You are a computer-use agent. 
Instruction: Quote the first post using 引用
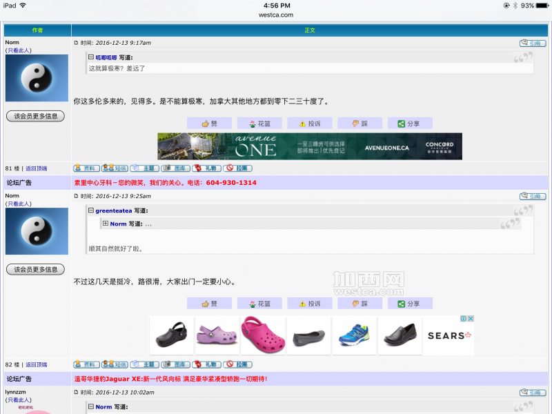(533, 43)
